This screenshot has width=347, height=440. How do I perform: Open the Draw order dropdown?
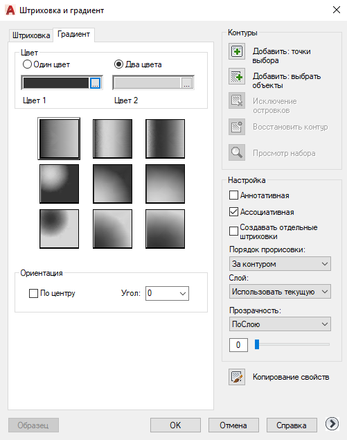(x=280, y=264)
